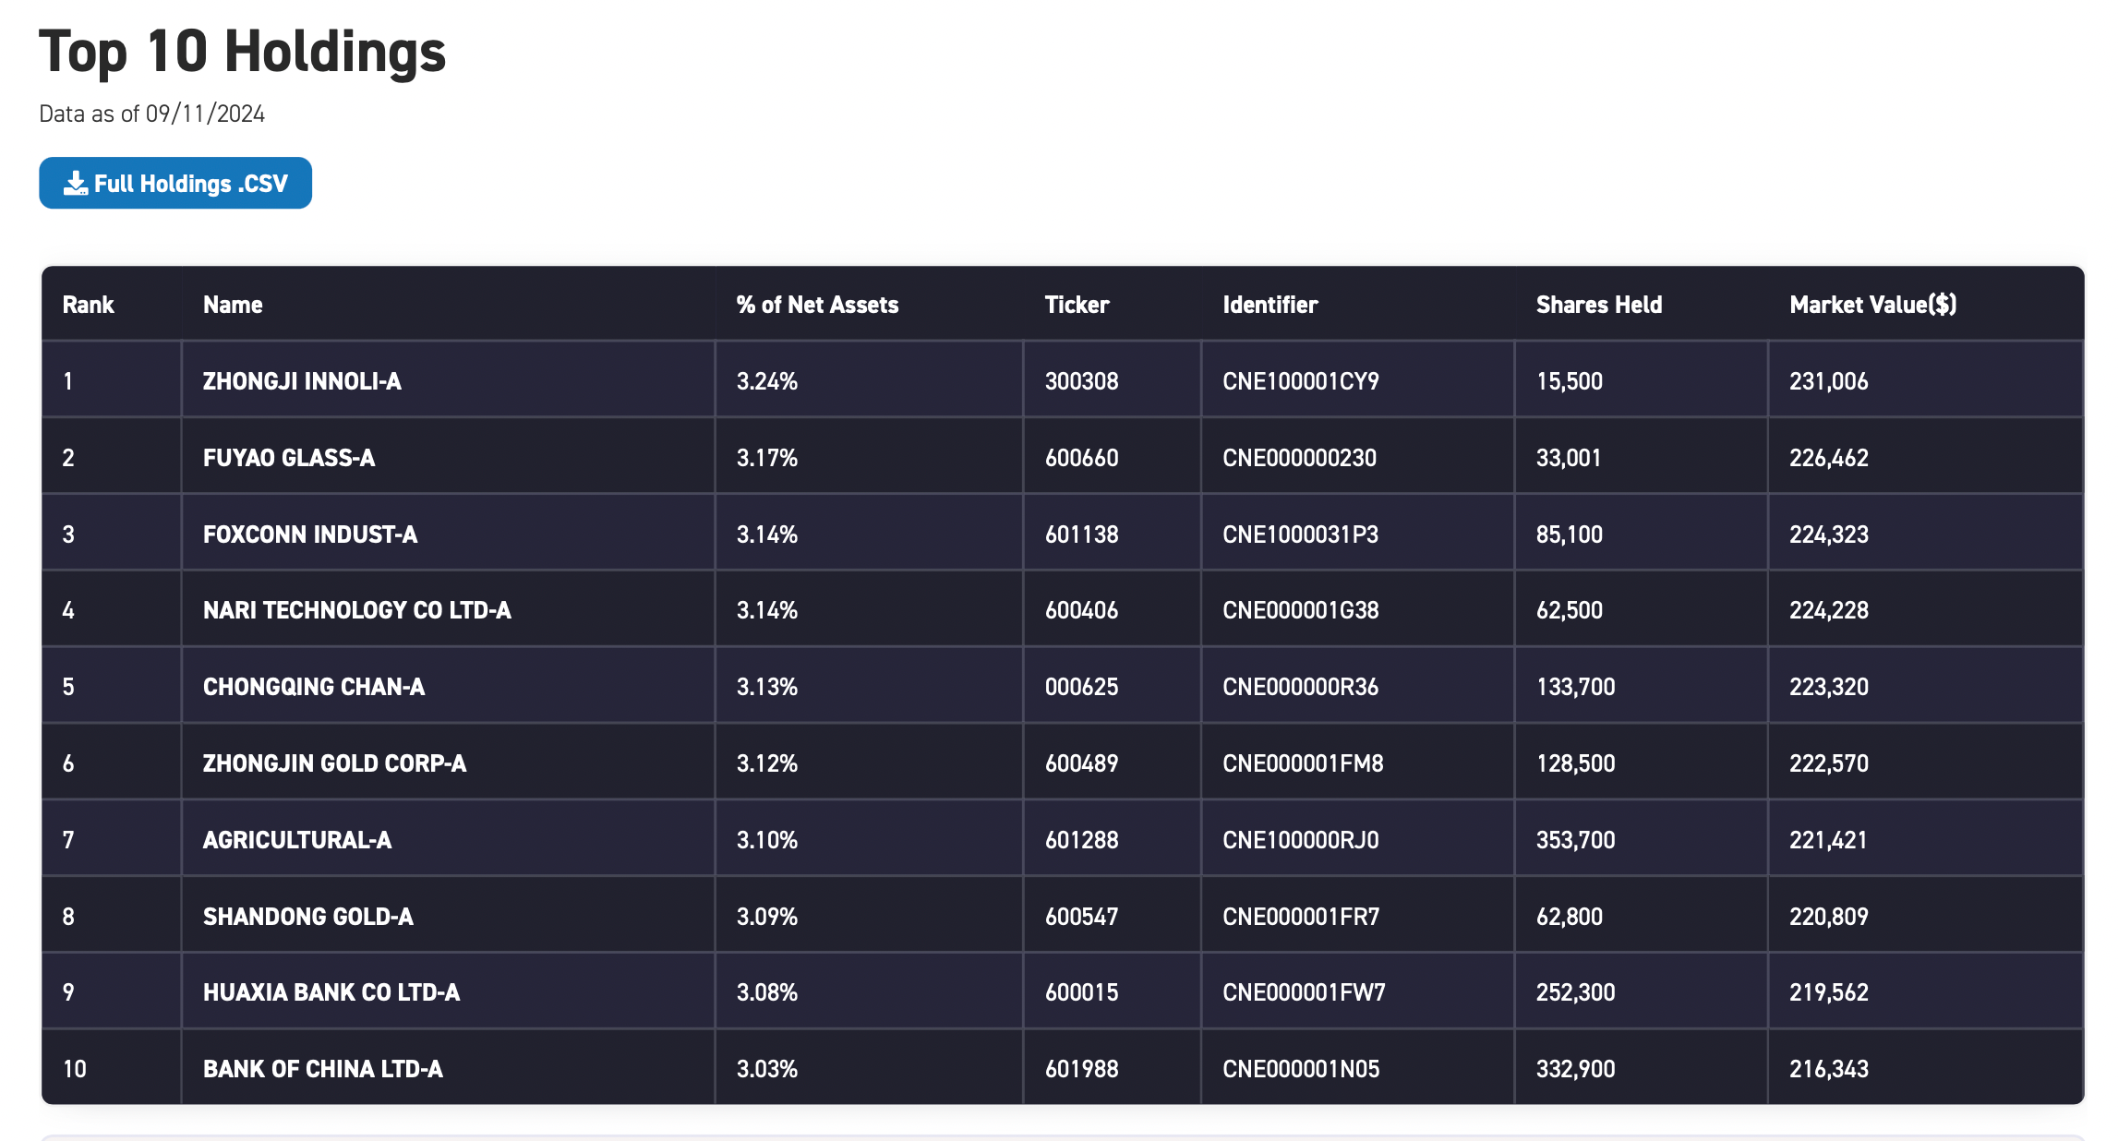Image resolution: width=2118 pixels, height=1141 pixels.
Task: Click the NARI TECHNOLOGY CO LTD-A name
Action: pos(356,610)
